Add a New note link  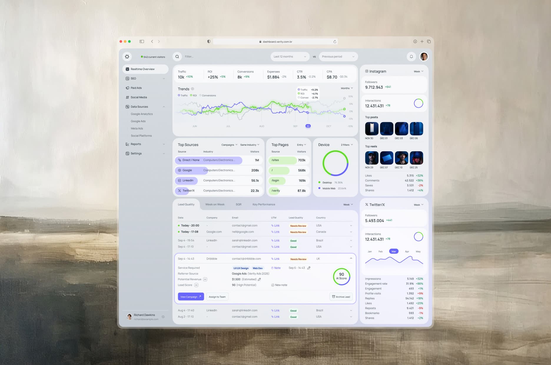pyautogui.click(x=279, y=285)
